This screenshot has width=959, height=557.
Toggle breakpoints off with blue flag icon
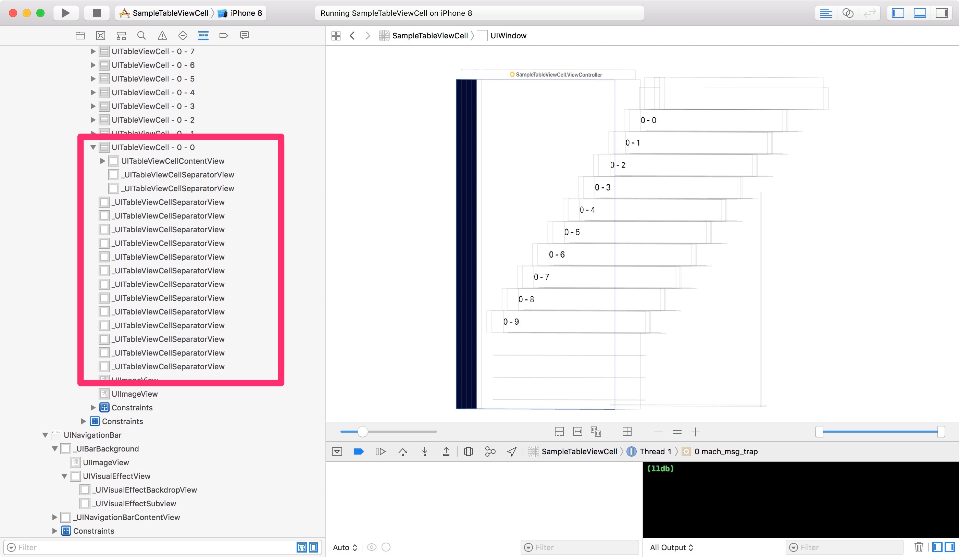tap(358, 451)
